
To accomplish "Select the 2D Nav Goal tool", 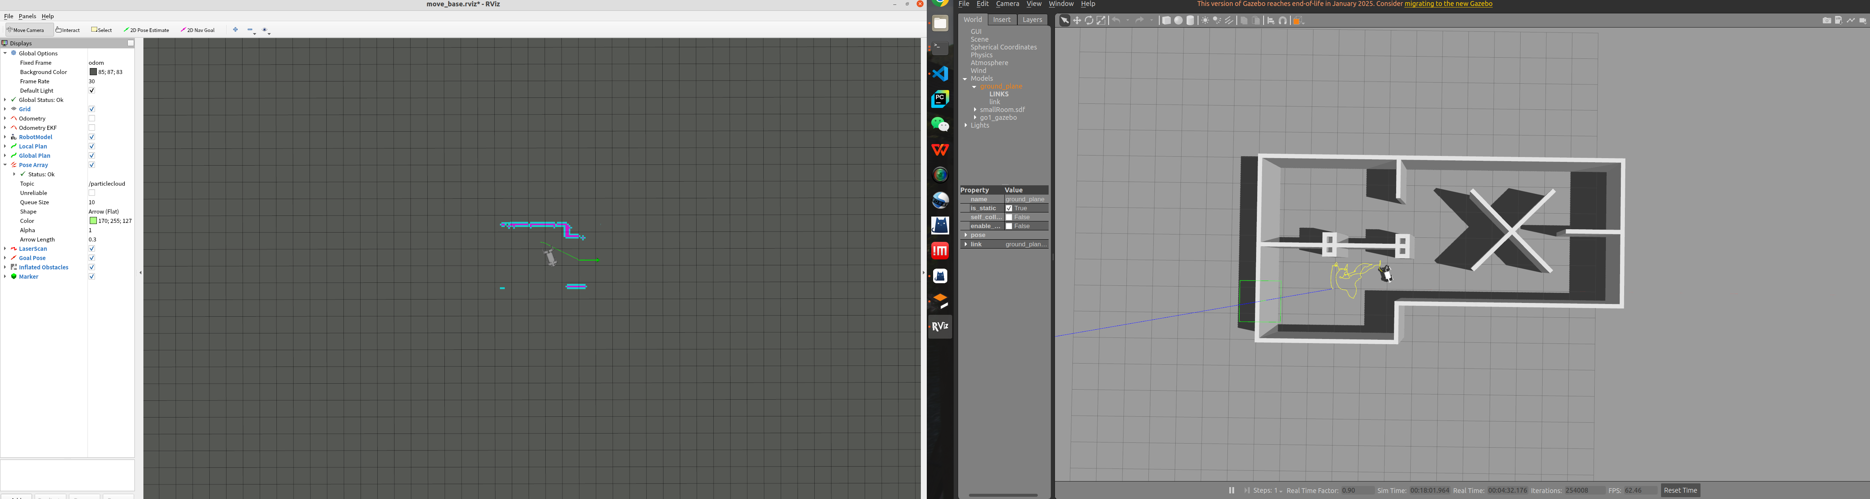I will 198,30.
